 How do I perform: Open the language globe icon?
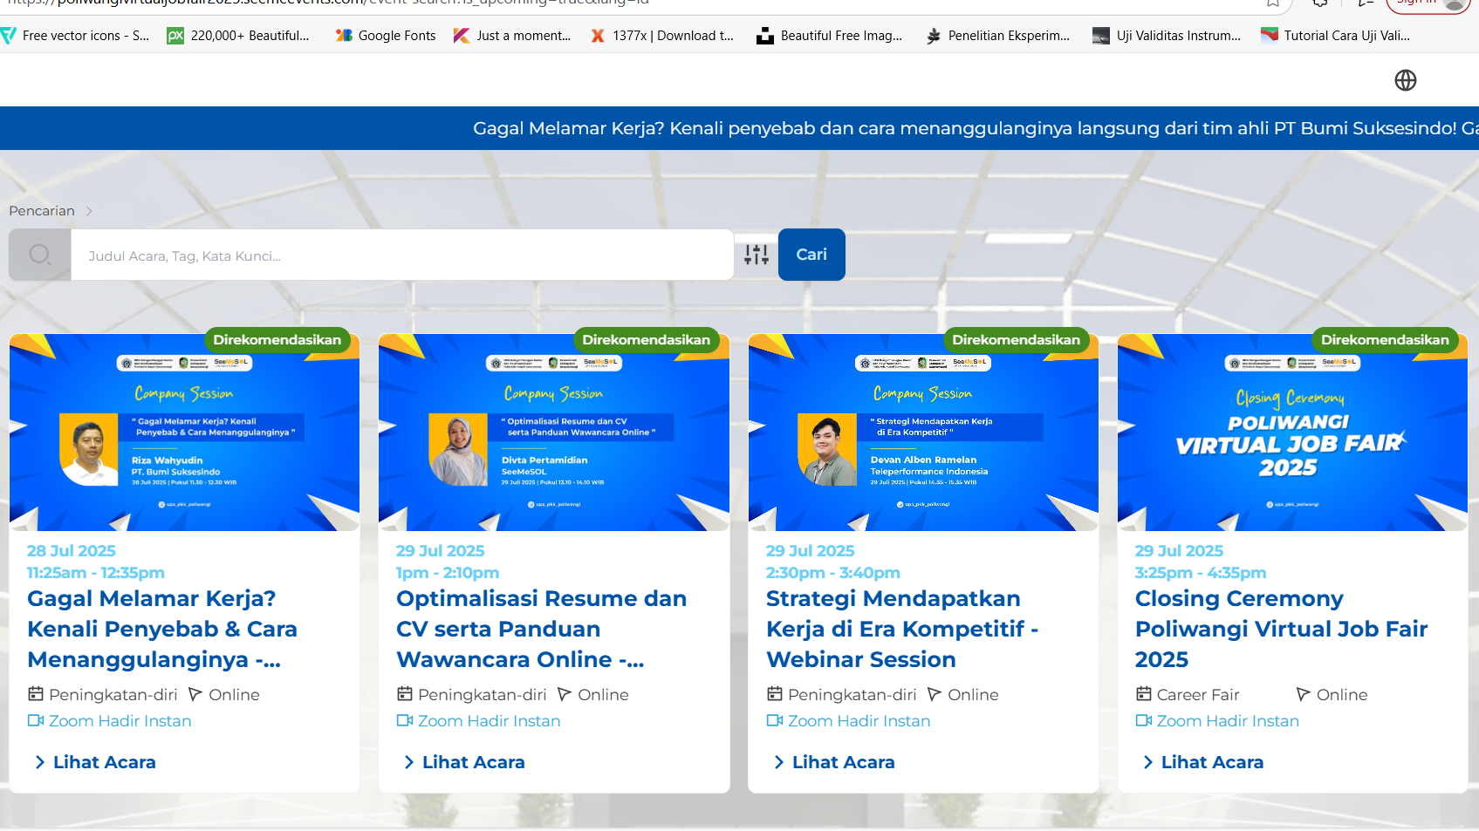click(1405, 80)
